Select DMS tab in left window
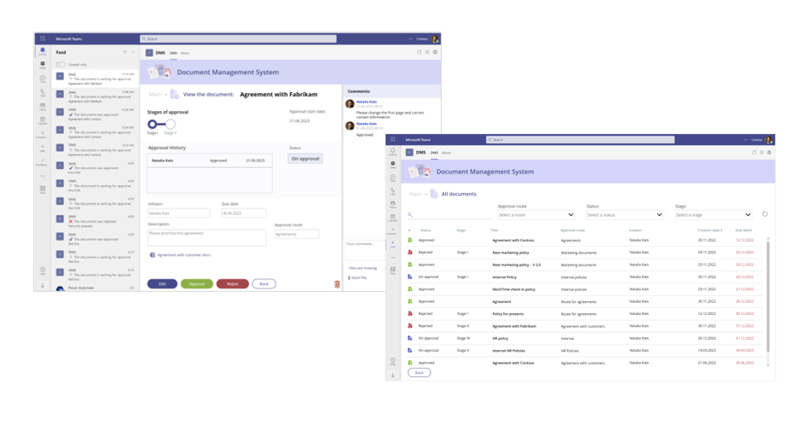The height and width of the screenshot is (437, 806). [173, 53]
